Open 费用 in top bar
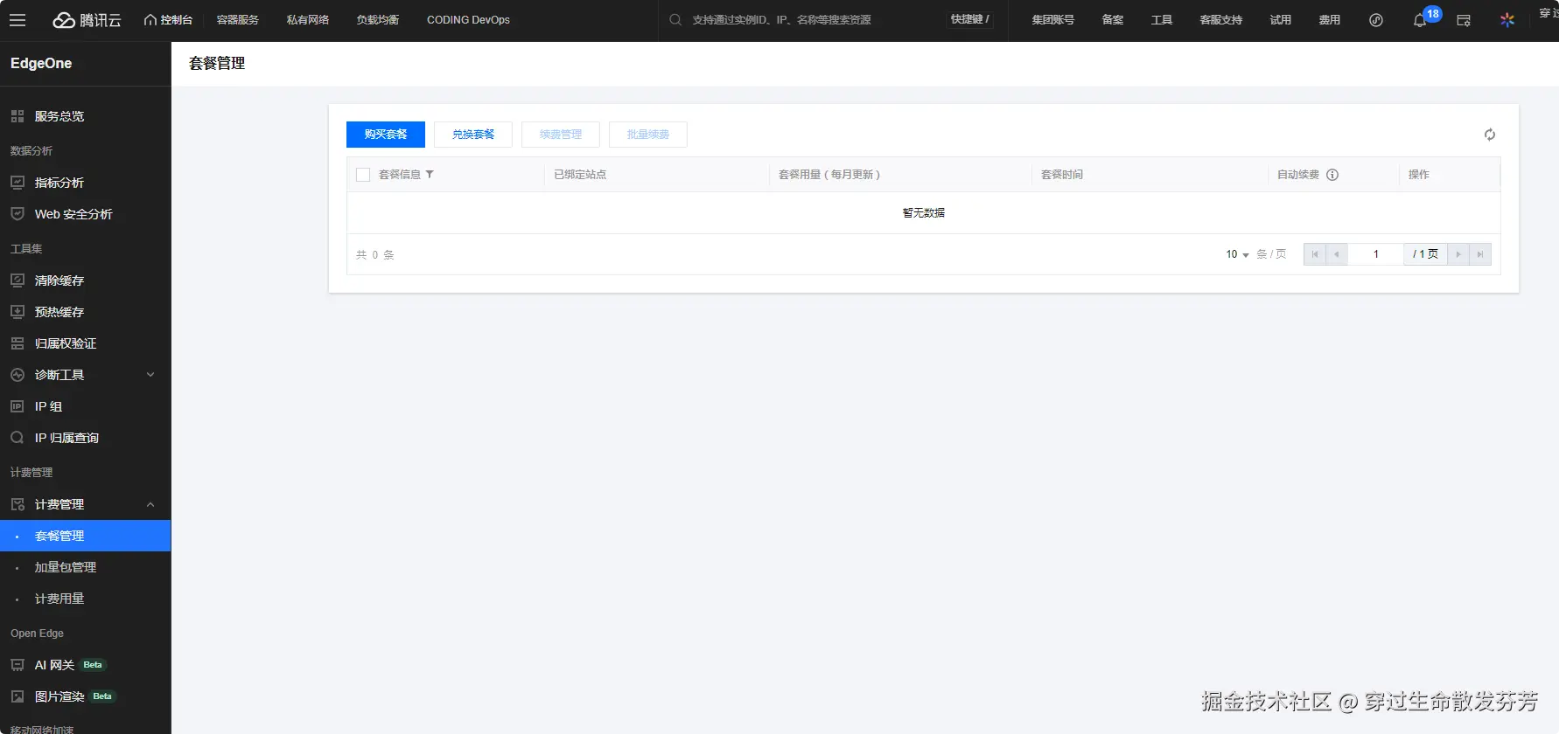This screenshot has height=734, width=1559. [x=1330, y=19]
